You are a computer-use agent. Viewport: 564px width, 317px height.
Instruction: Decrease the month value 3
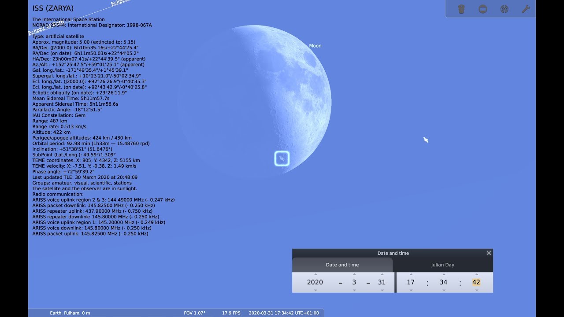click(354, 290)
